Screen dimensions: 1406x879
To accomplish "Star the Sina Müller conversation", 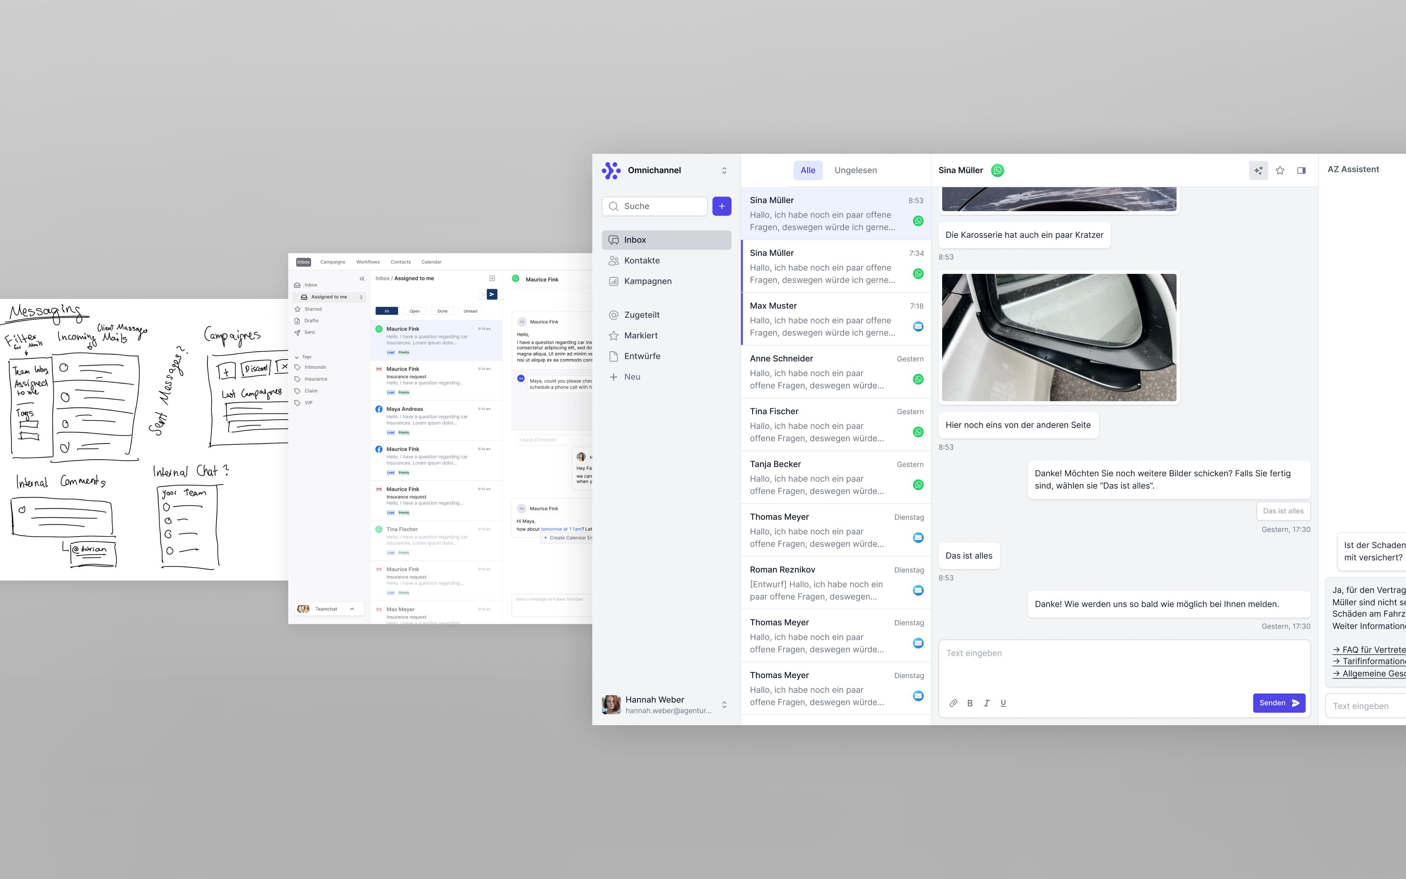I will point(1279,171).
